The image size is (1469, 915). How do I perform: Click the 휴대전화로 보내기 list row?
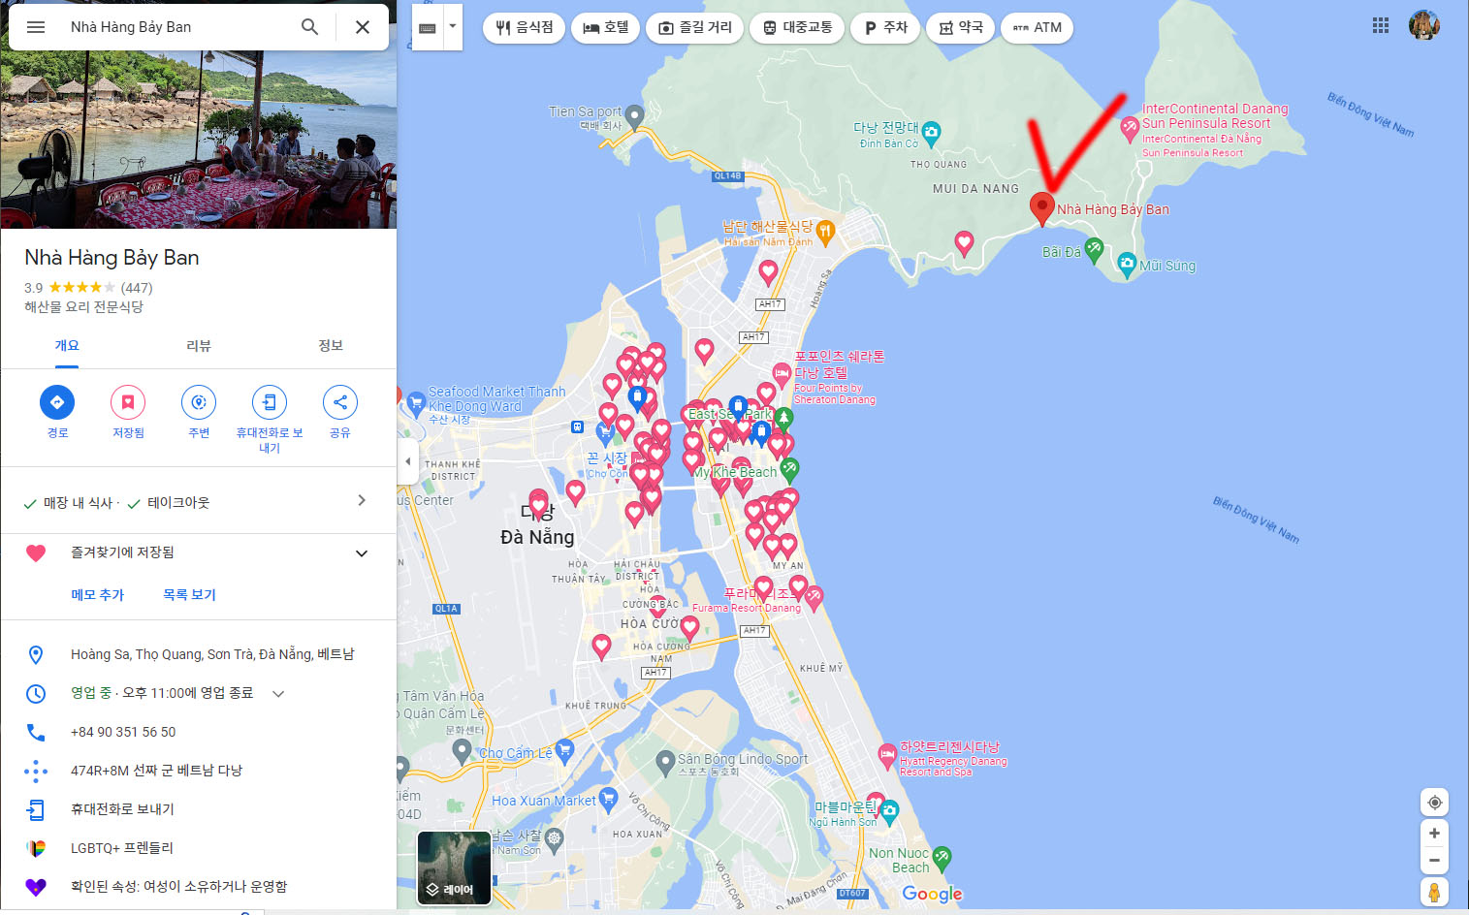pyautogui.click(x=199, y=809)
